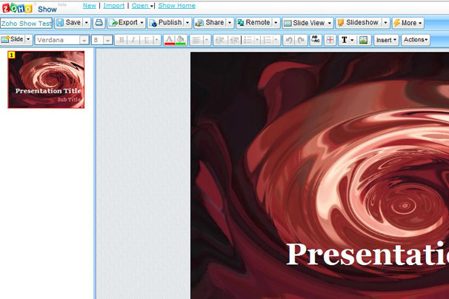The height and width of the screenshot is (299, 449).
Task: Expand the Publish dropdown arrow
Action: click(187, 23)
